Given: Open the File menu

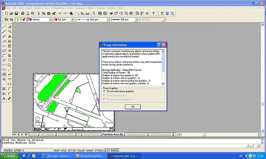Looking at the screenshot, I should (x=8, y=8).
